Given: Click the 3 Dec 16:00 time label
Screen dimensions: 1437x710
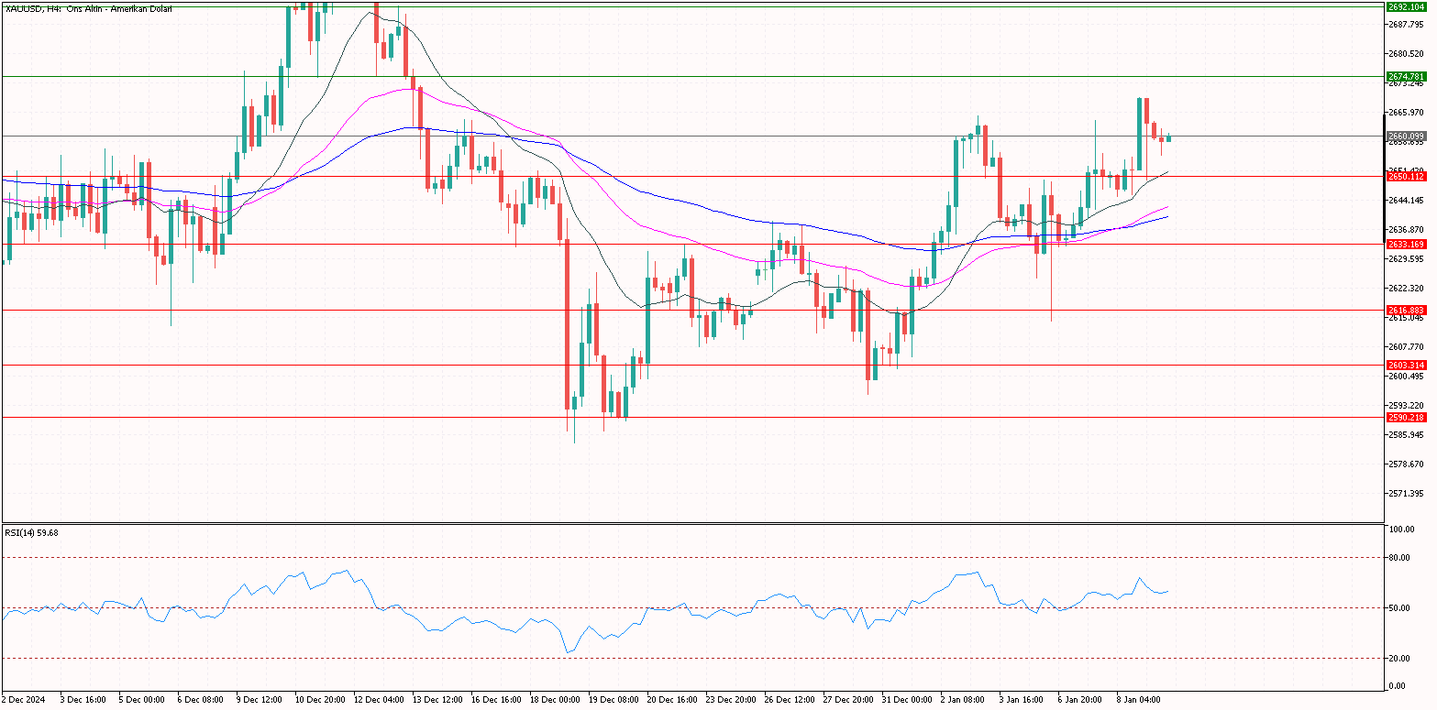Looking at the screenshot, I should [82, 700].
